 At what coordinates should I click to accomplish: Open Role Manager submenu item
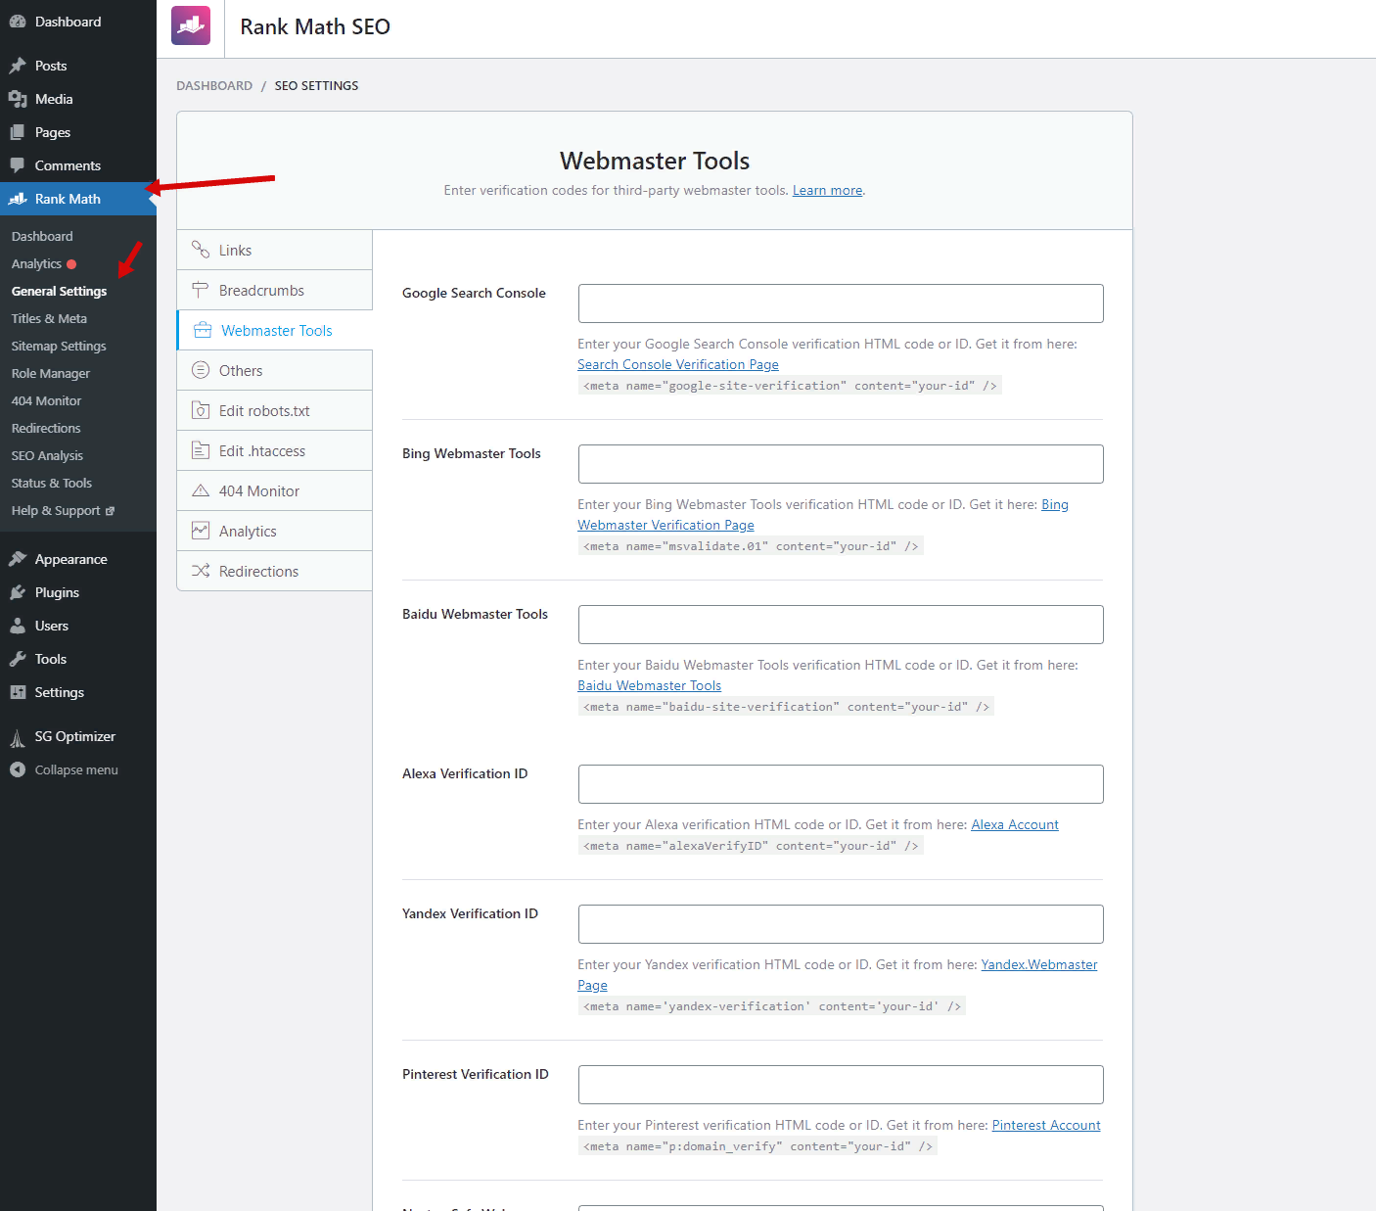[x=51, y=373]
